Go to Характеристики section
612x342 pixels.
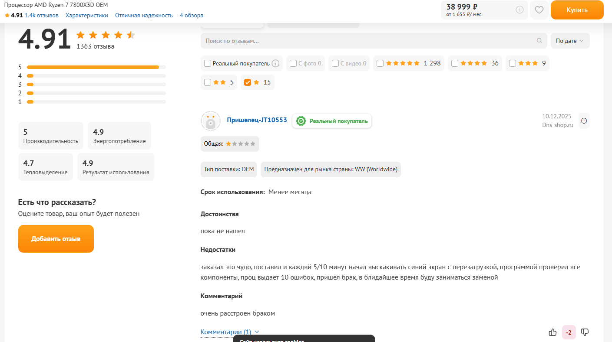point(86,16)
